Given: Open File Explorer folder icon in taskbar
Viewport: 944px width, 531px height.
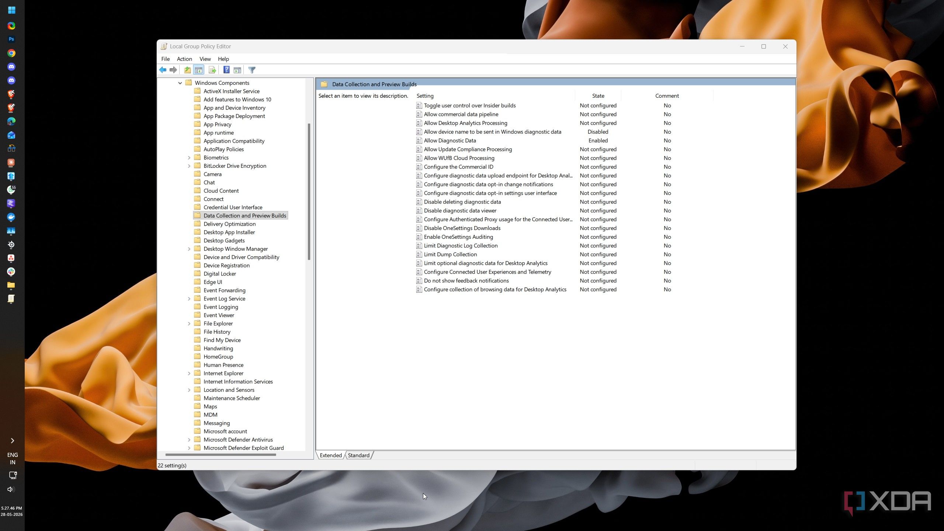Looking at the screenshot, I should point(11,285).
